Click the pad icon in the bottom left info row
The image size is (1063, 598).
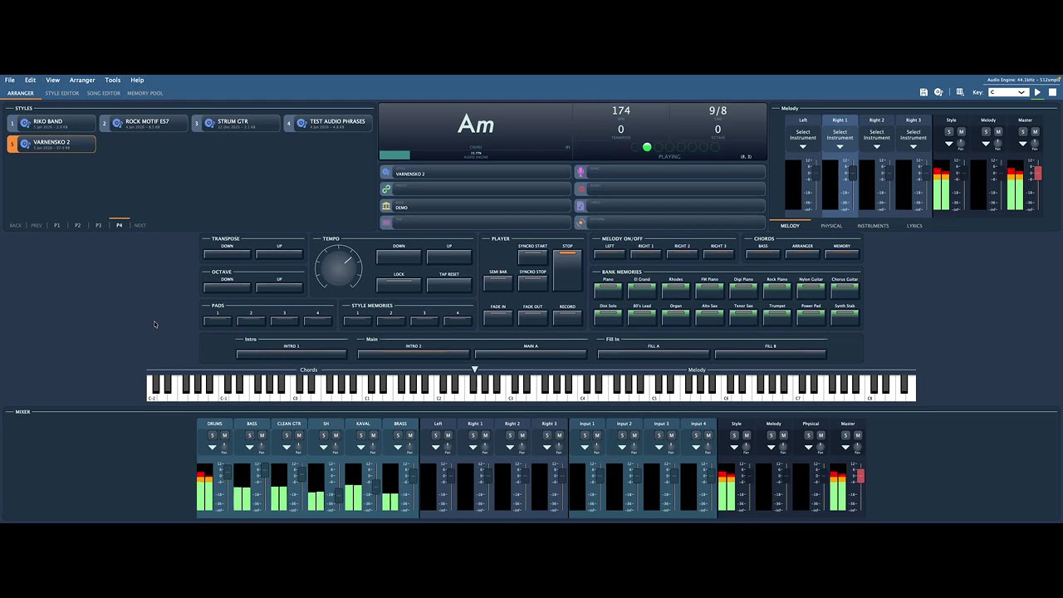(x=386, y=222)
